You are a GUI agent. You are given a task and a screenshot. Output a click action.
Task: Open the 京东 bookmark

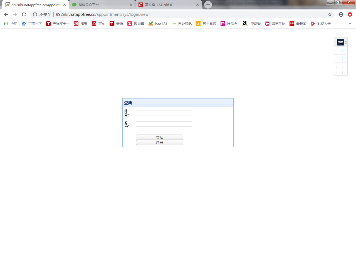[x=98, y=24]
